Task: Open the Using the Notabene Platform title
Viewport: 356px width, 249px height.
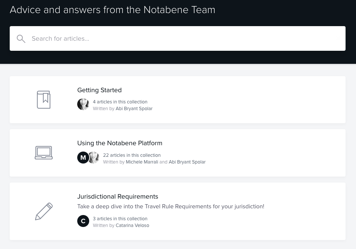Action: (x=119, y=143)
